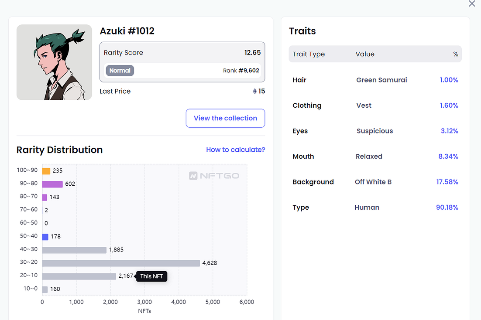Viewport: 481px width, 320px height.
Task: Click the Hair trait type label
Action: [299, 80]
